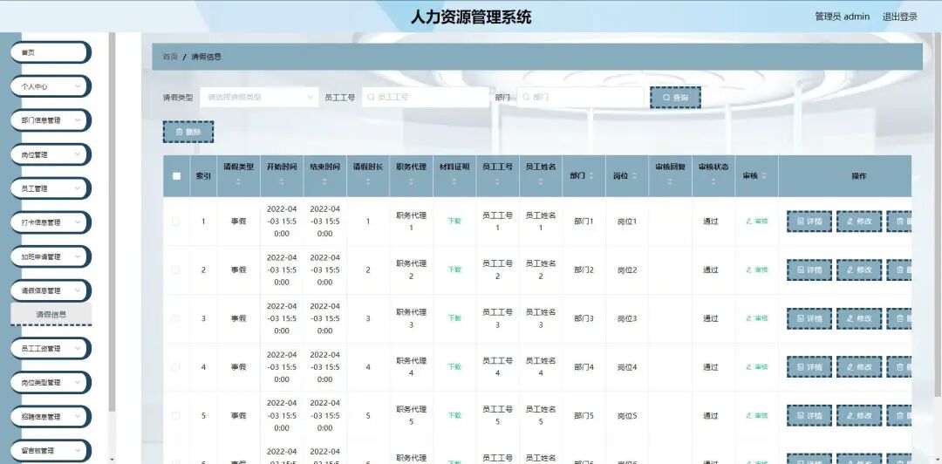This screenshot has height=464, width=942.
Task: Check the checkbox for row 1
Action: click(176, 222)
